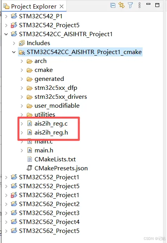
Task: Click the STM32C562_Project1 error project icon
Action: pos(14,195)
